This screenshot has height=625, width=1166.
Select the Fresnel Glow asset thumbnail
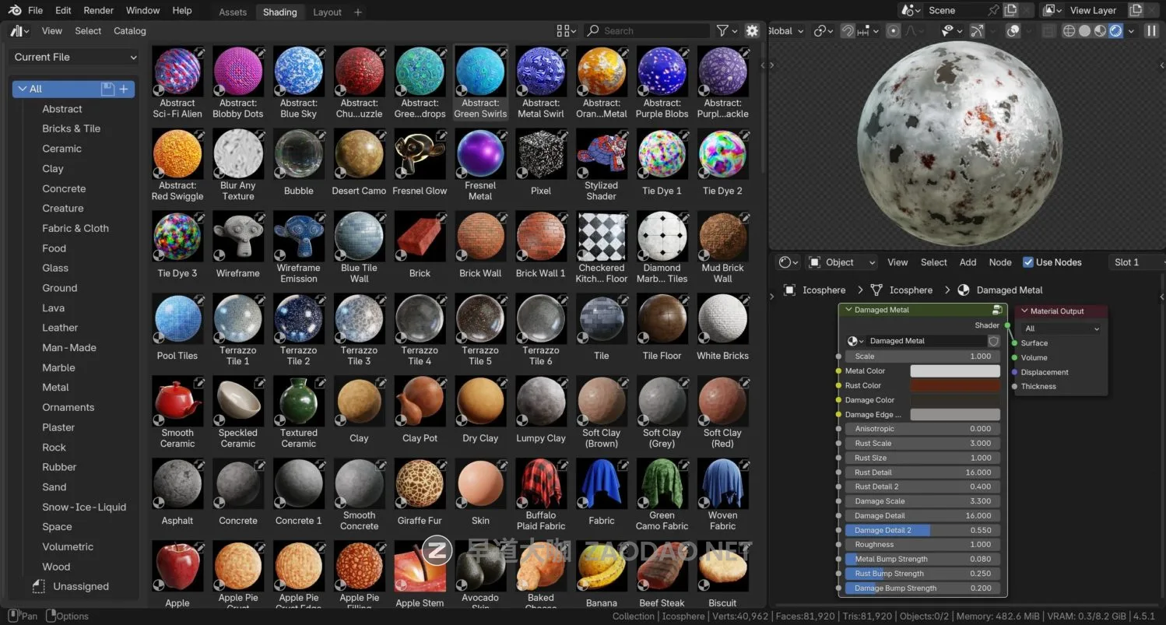click(420, 153)
